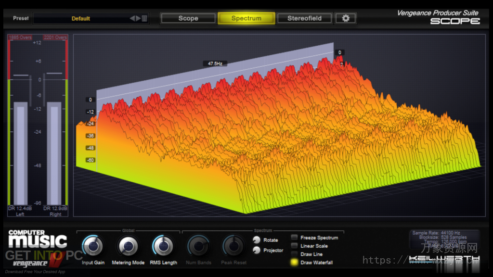This screenshot has width=493, height=277.
Task: Toggle Linear Scale
Action: pos(294,245)
